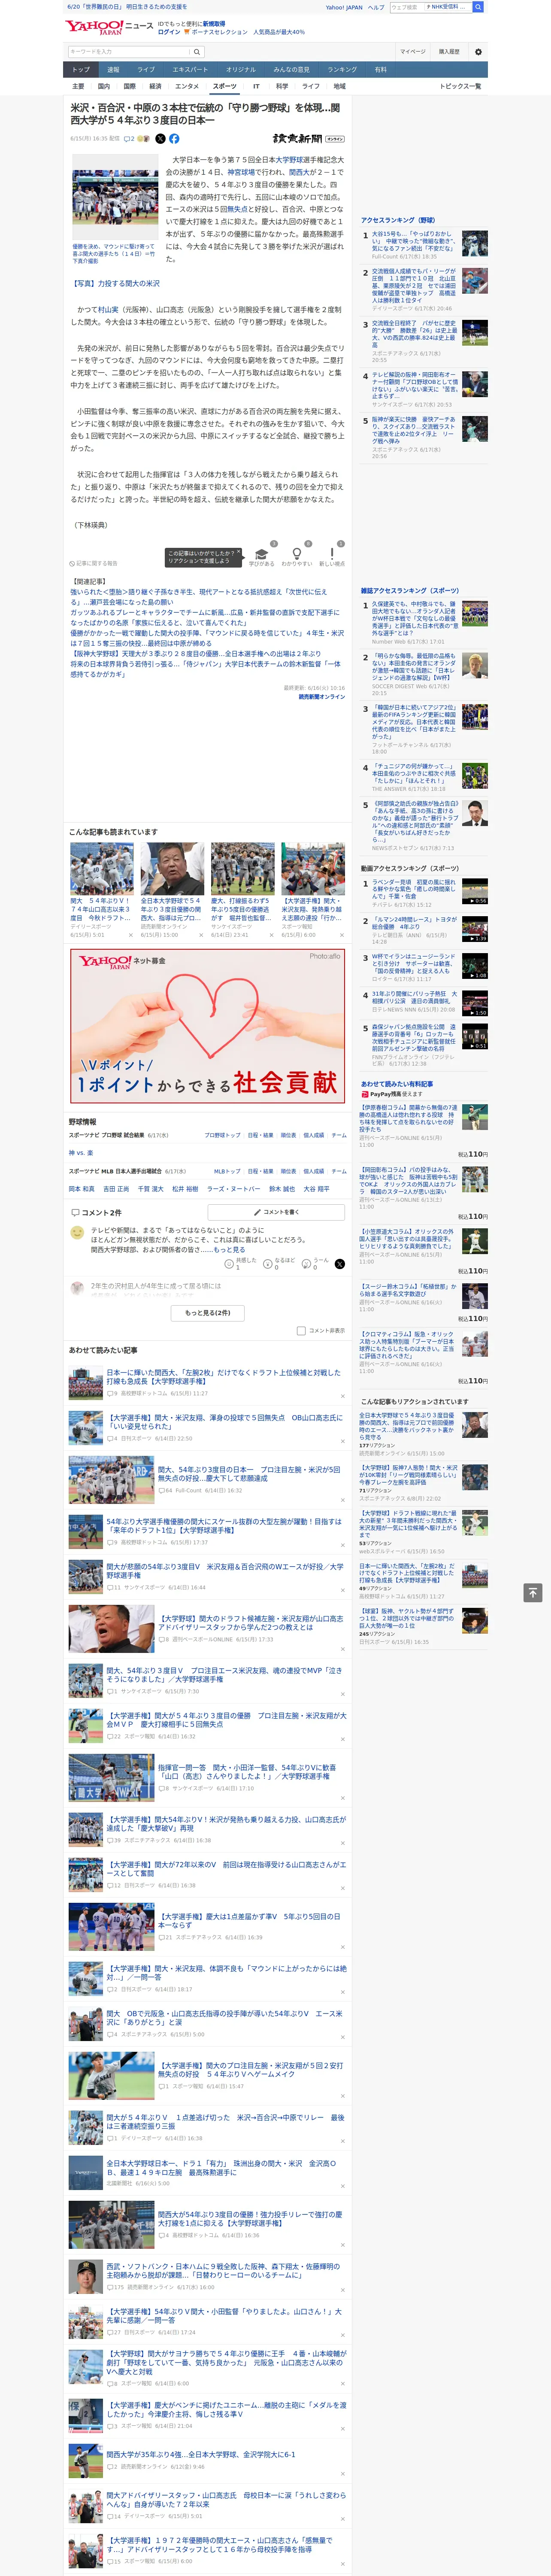551x2576 pixels.
Task: Click the 学びがある graduation cap reaction
Action: coord(262,557)
